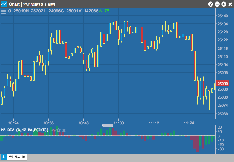Grab the pane divider handle above study
The height and width of the screenshot is (162, 234).
point(108,125)
